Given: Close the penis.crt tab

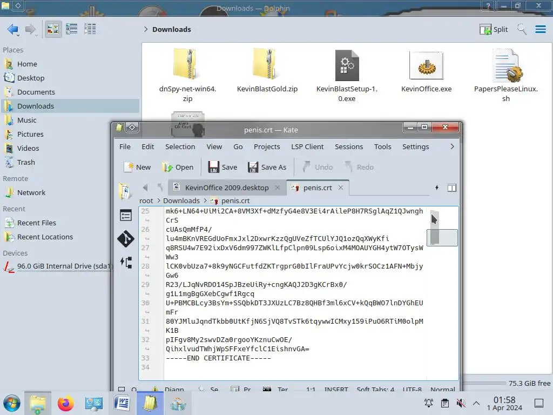Looking at the screenshot, I should coord(341,188).
